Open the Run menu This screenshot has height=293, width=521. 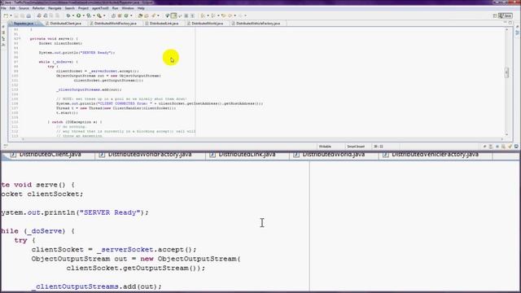(115, 8)
